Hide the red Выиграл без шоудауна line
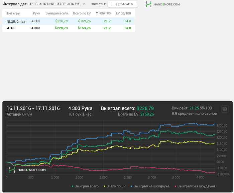 pyautogui.click(x=194, y=186)
